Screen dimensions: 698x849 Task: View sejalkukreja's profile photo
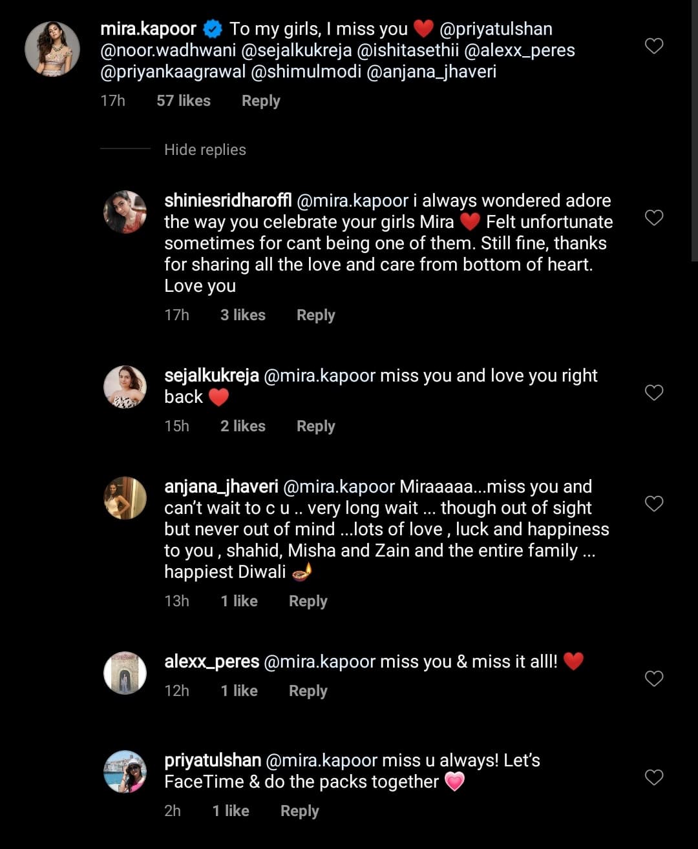click(125, 387)
